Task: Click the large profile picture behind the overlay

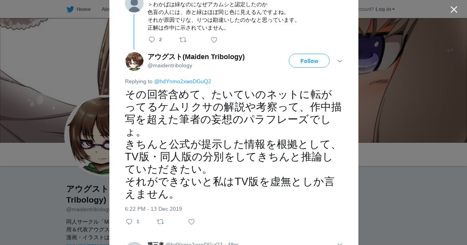Action: [x=87, y=135]
